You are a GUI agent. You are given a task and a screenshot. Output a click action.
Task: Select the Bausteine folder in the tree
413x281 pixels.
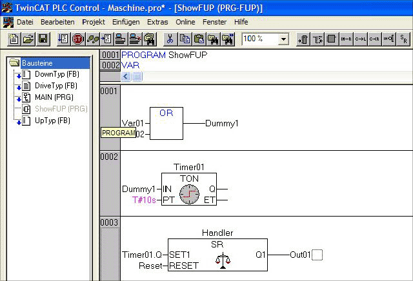tap(37, 63)
